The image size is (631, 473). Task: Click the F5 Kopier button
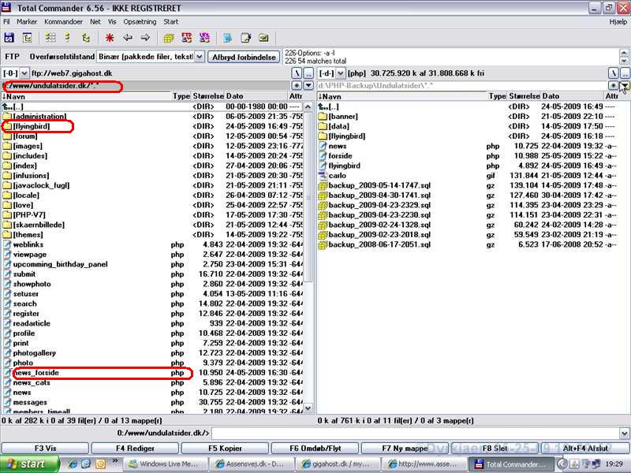225,448
